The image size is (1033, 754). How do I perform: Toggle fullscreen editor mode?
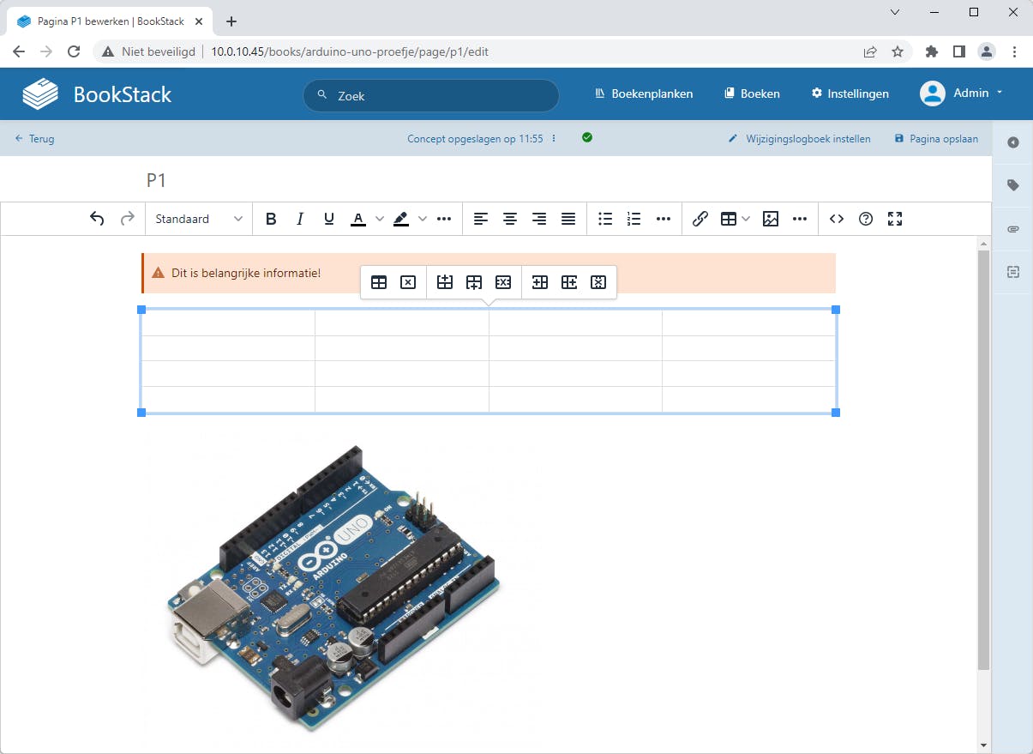point(895,219)
